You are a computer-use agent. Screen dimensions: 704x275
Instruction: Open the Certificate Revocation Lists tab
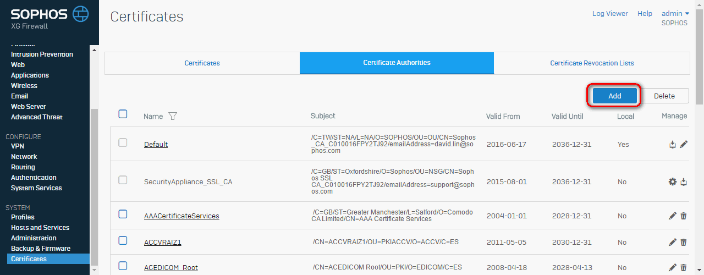point(592,63)
